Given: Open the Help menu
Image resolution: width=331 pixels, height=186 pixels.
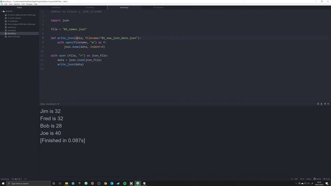Looking at the screenshot, I should tap(36, 4).
